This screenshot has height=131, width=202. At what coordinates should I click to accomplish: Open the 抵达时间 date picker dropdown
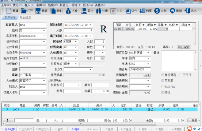coord(91,25)
